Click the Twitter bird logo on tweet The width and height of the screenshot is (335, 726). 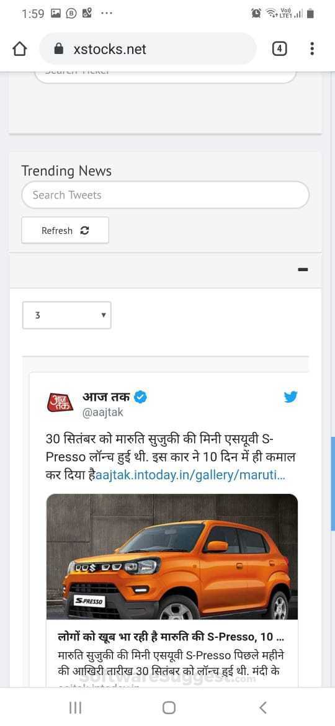pos(290,397)
